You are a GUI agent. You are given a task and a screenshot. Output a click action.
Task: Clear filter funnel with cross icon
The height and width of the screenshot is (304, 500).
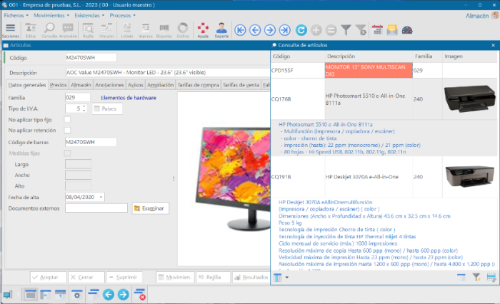tap(361, 30)
